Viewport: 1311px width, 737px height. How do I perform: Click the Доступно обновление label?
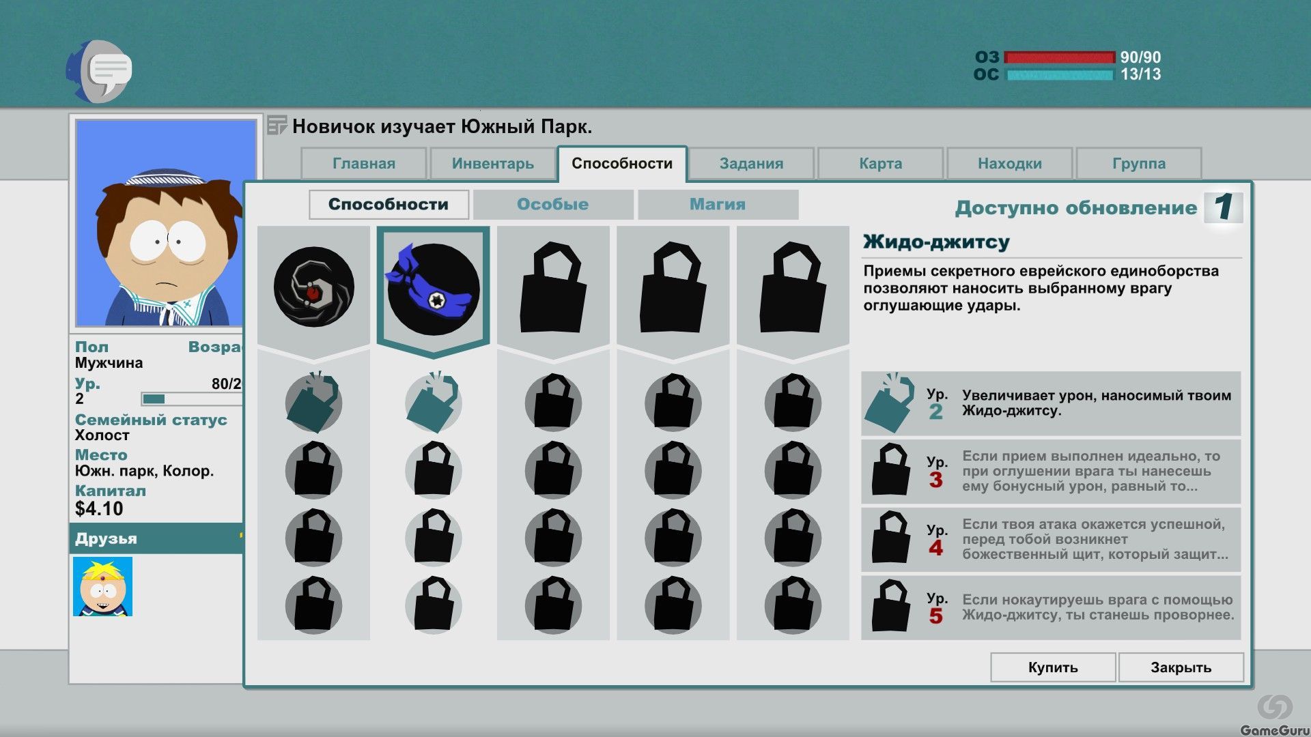pos(1076,207)
